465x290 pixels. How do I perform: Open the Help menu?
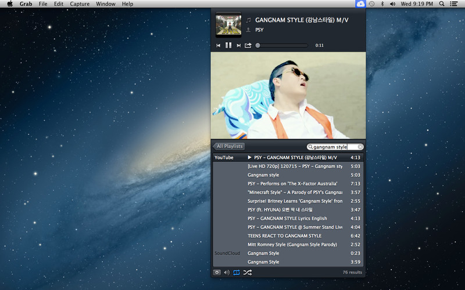[127, 4]
